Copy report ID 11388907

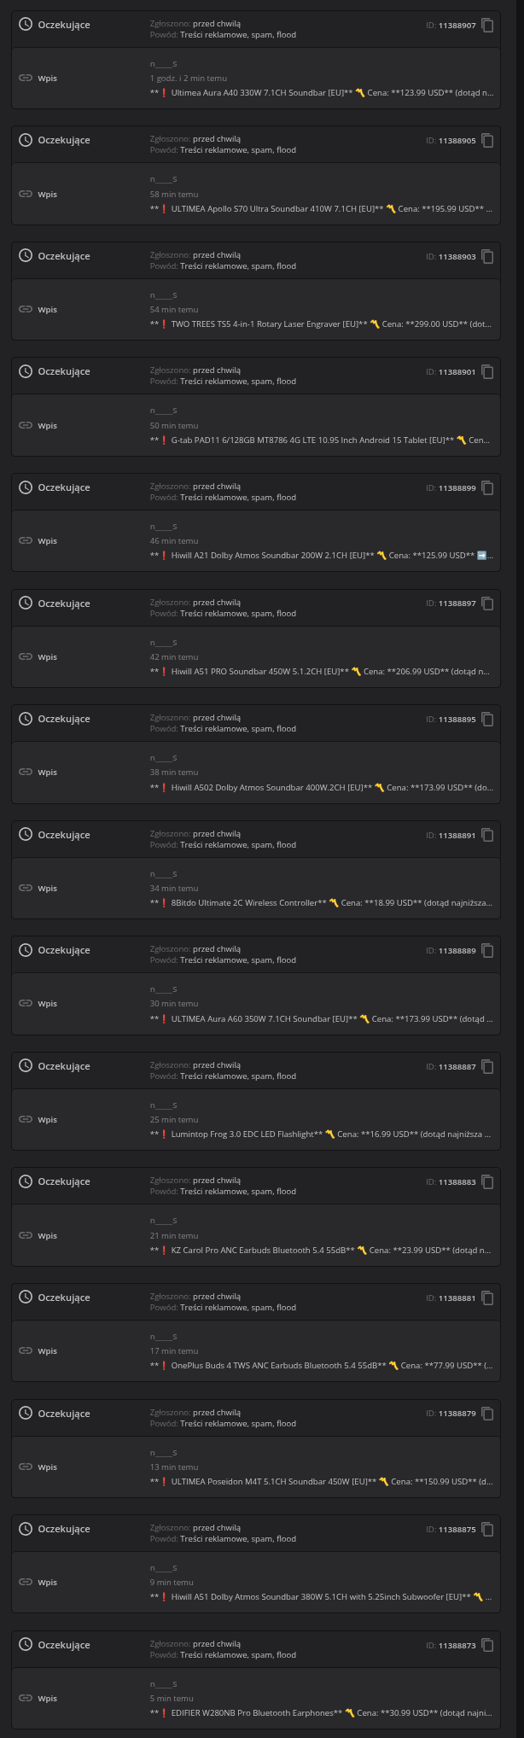[487, 26]
